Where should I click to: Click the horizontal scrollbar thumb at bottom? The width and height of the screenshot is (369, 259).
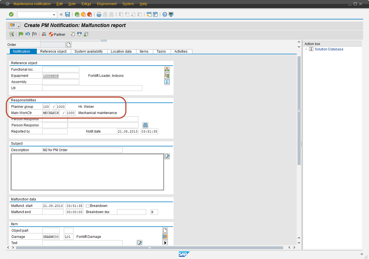150,248
